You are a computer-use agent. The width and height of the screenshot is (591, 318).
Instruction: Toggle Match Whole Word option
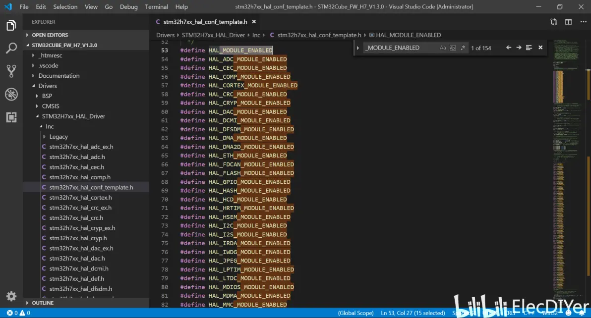(x=453, y=48)
